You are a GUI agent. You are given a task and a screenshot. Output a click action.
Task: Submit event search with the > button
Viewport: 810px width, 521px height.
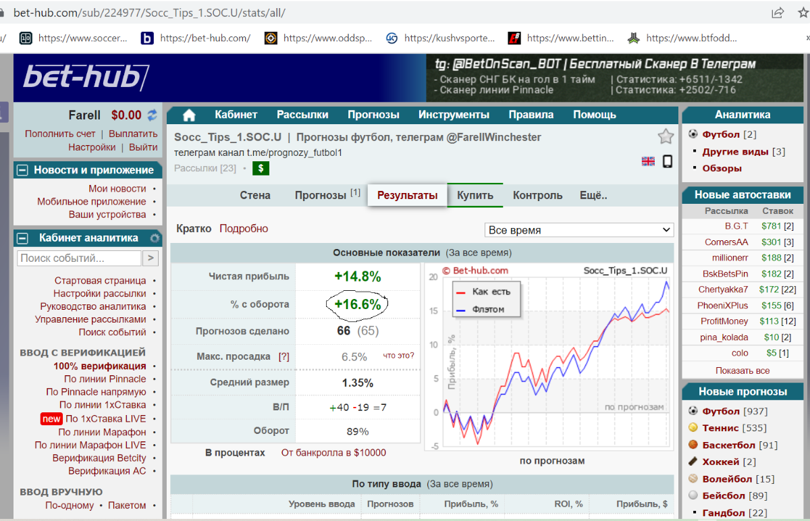pyautogui.click(x=151, y=258)
